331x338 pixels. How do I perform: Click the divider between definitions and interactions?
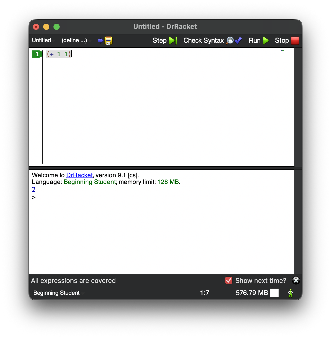pos(161,168)
